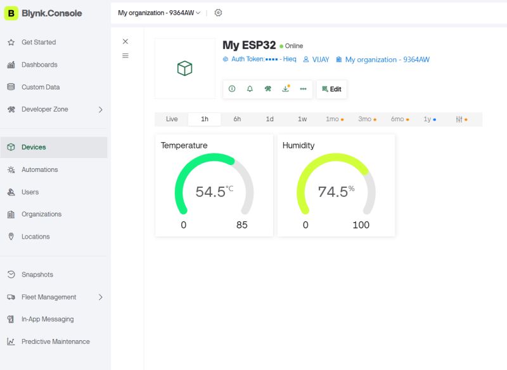The image size is (507, 370).
Task: Open Locations menu item
Action: point(54,237)
